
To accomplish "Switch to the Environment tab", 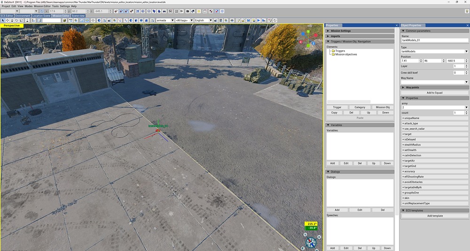I will point(23,16).
